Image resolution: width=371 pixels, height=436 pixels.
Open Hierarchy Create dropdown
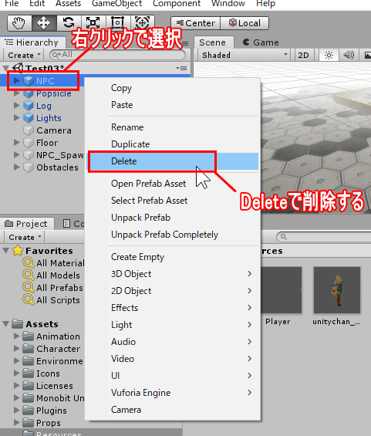pos(24,55)
